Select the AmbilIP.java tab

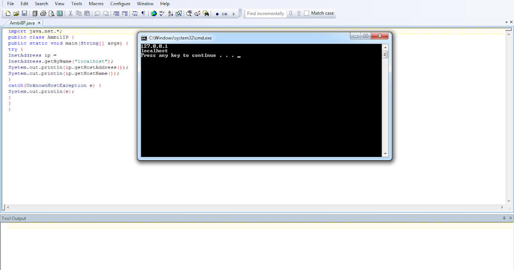click(22, 23)
